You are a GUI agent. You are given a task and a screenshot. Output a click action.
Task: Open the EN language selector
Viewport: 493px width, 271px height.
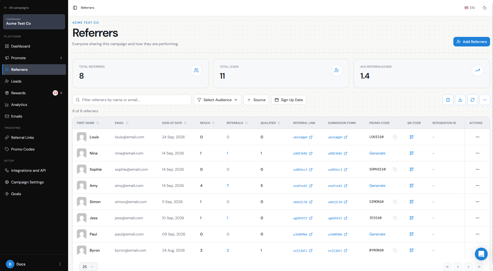click(470, 8)
